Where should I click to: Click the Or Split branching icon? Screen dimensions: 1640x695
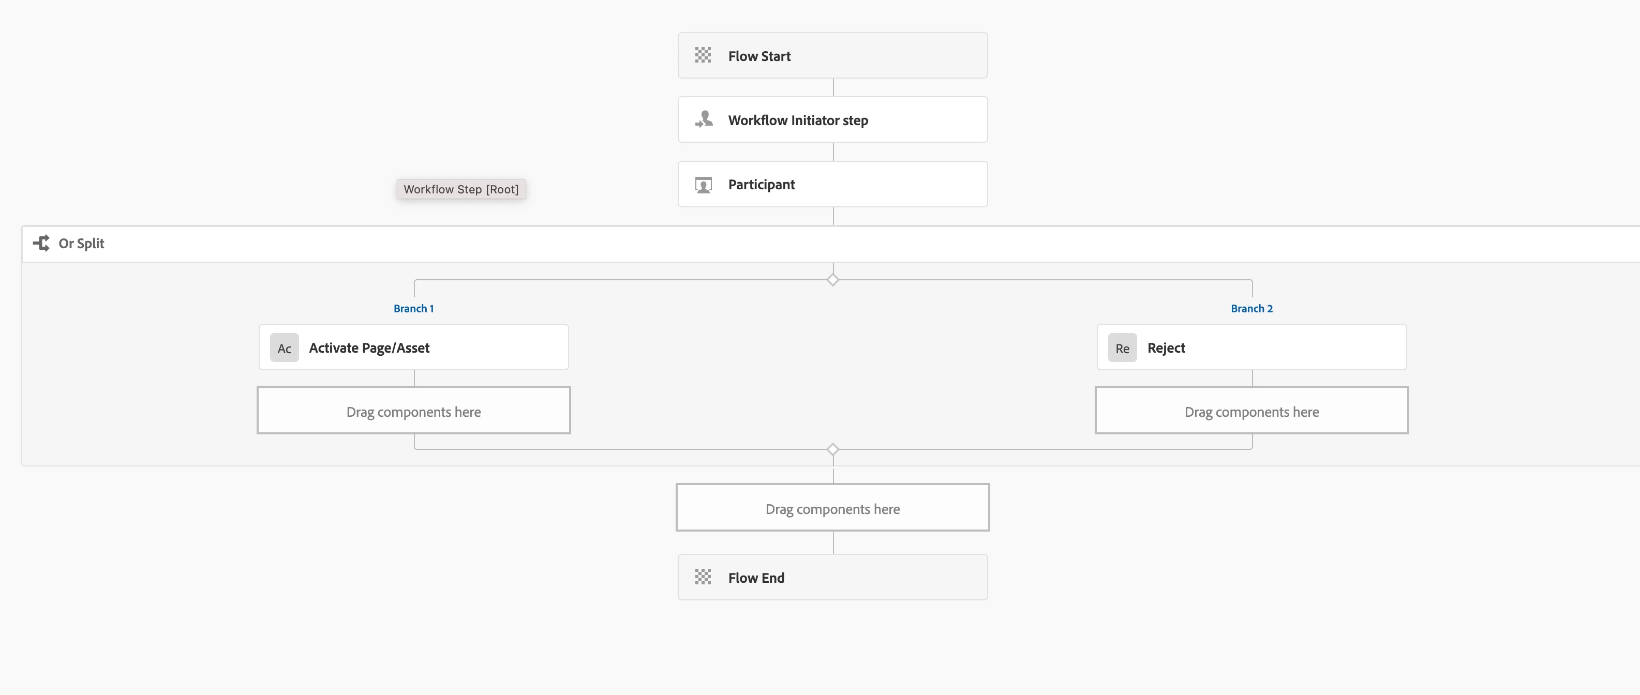click(41, 243)
